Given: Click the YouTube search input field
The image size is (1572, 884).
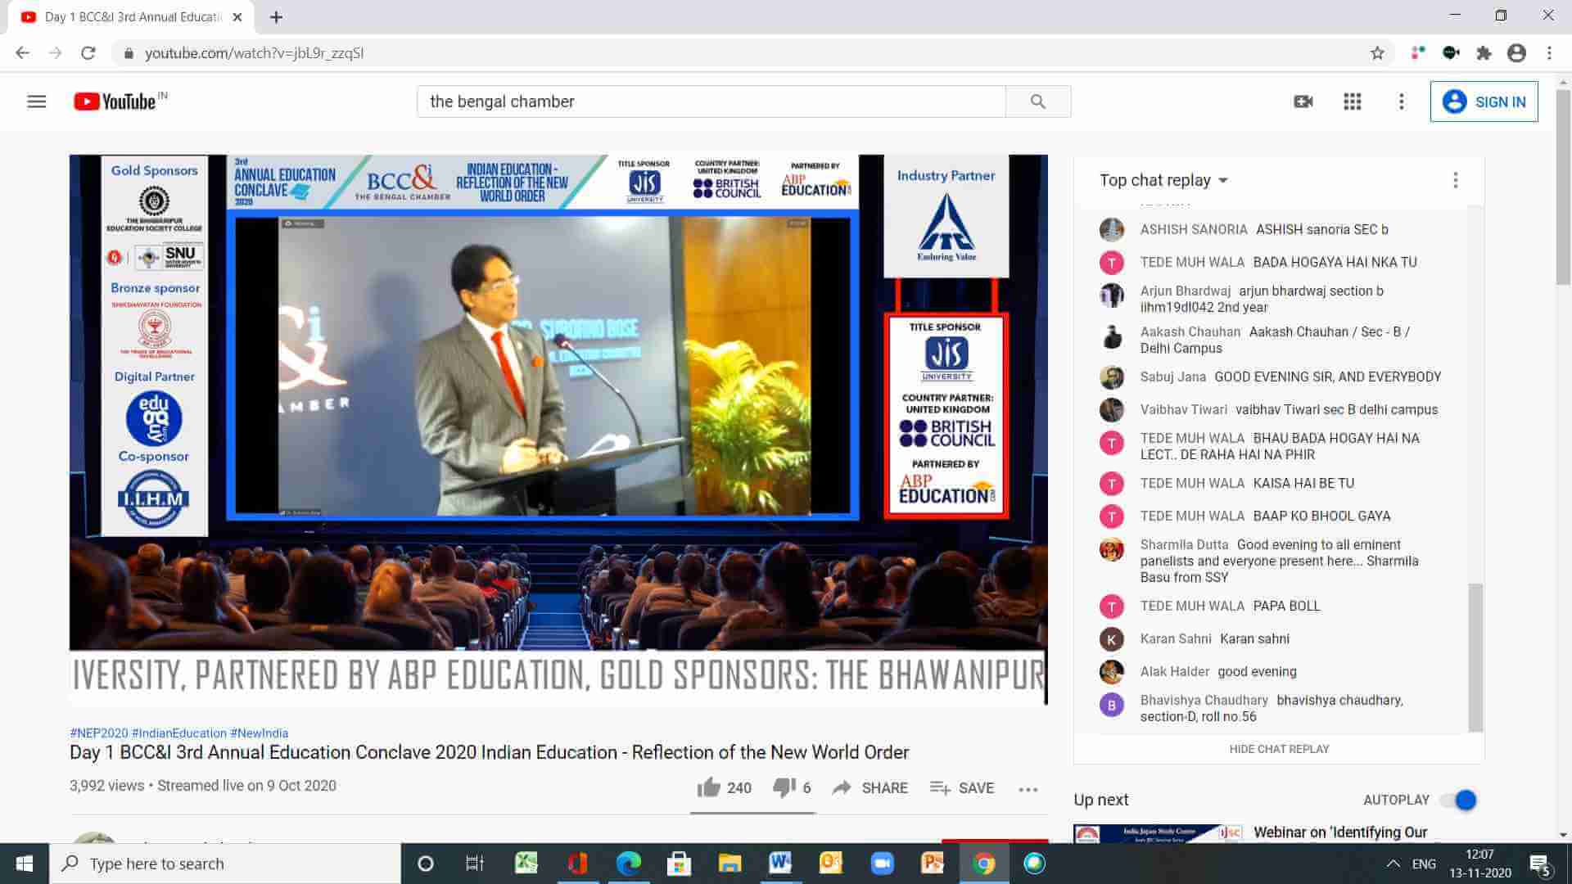Looking at the screenshot, I should [x=711, y=101].
